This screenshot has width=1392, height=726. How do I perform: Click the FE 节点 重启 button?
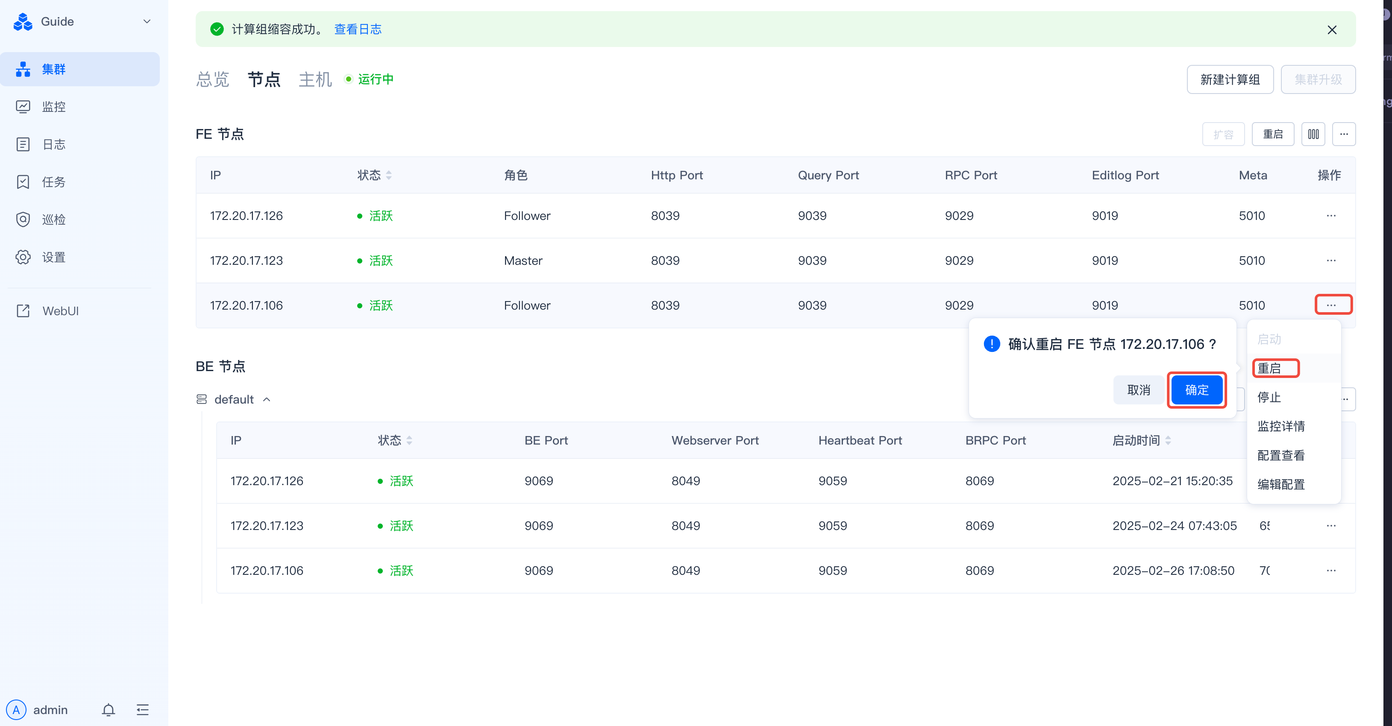click(1272, 134)
